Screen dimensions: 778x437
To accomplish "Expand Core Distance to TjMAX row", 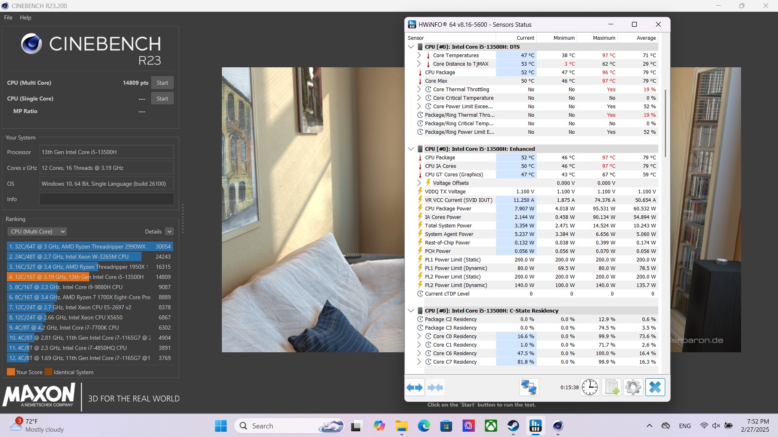I will coord(419,64).
